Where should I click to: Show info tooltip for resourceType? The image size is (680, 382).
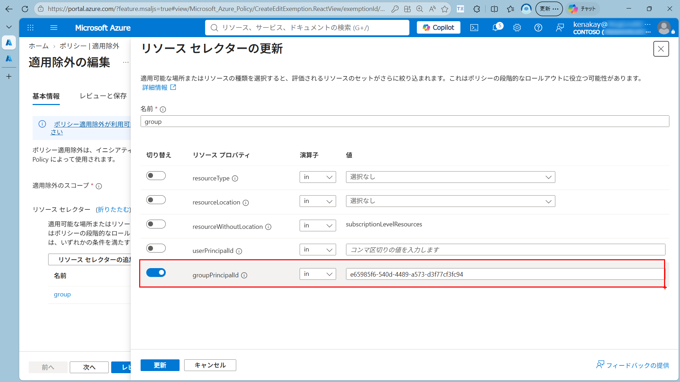(235, 178)
